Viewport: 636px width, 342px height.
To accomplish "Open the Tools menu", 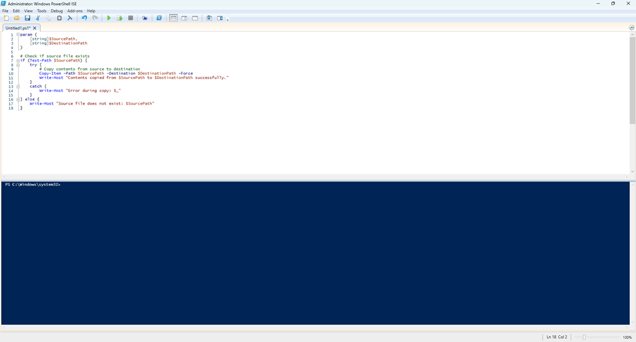I will pos(42,11).
